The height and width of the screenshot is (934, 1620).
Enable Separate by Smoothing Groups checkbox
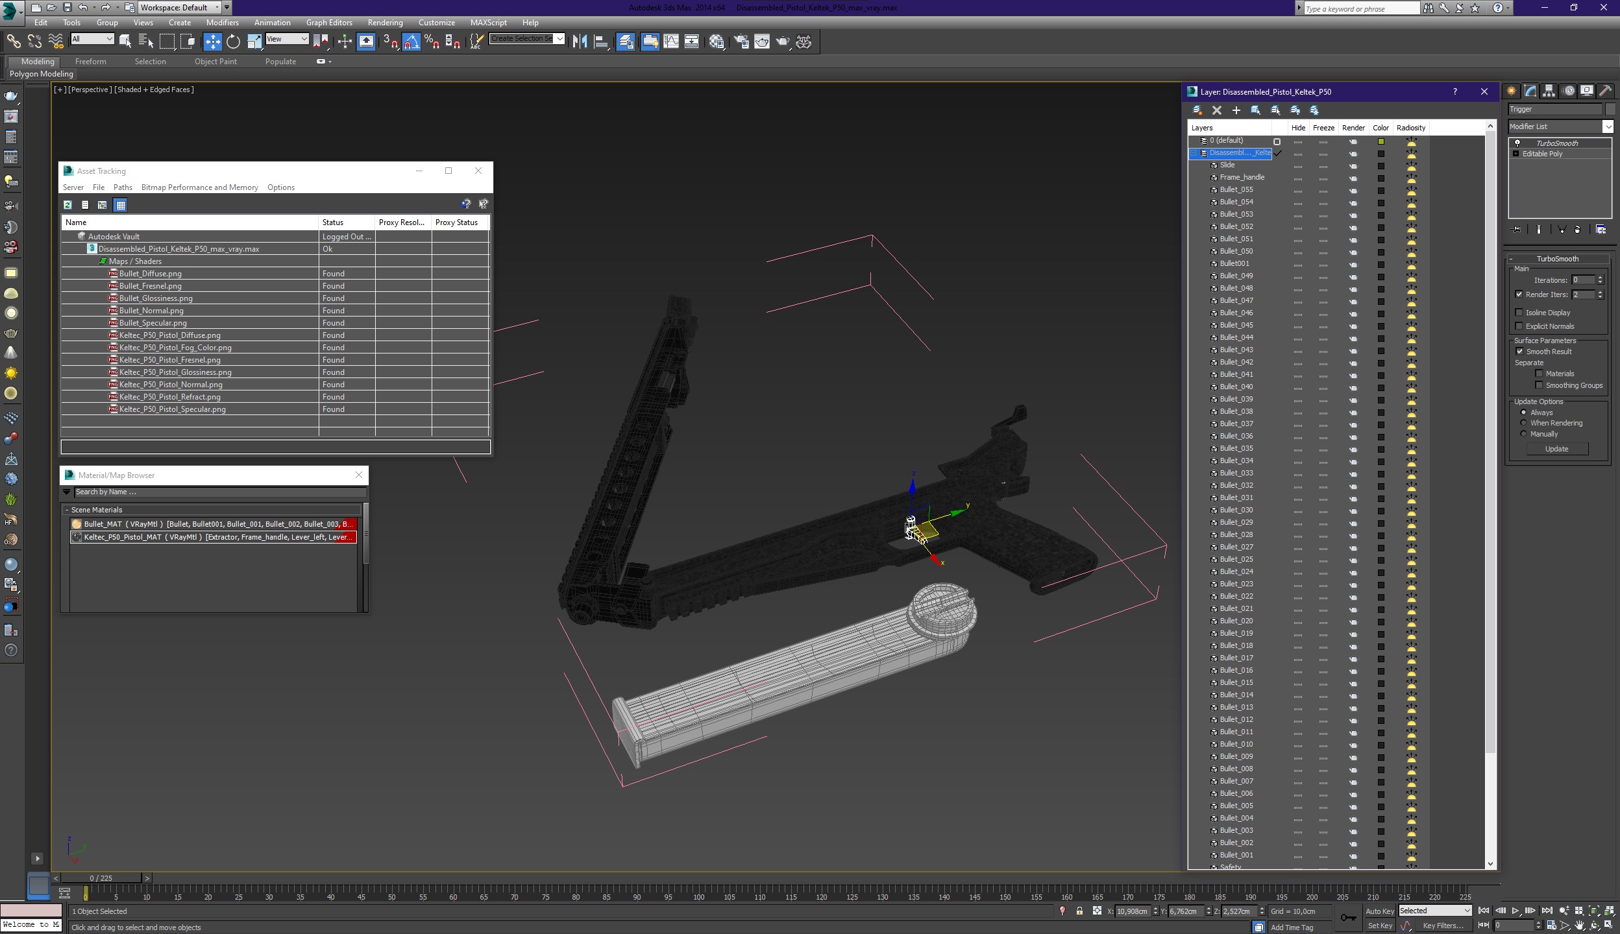point(1539,385)
